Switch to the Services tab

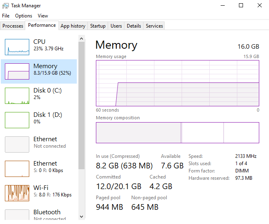click(154, 26)
